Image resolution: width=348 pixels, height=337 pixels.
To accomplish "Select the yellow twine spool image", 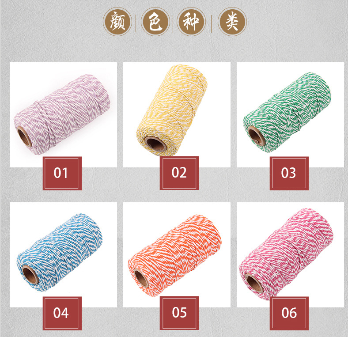I will pyautogui.click(x=172, y=110).
